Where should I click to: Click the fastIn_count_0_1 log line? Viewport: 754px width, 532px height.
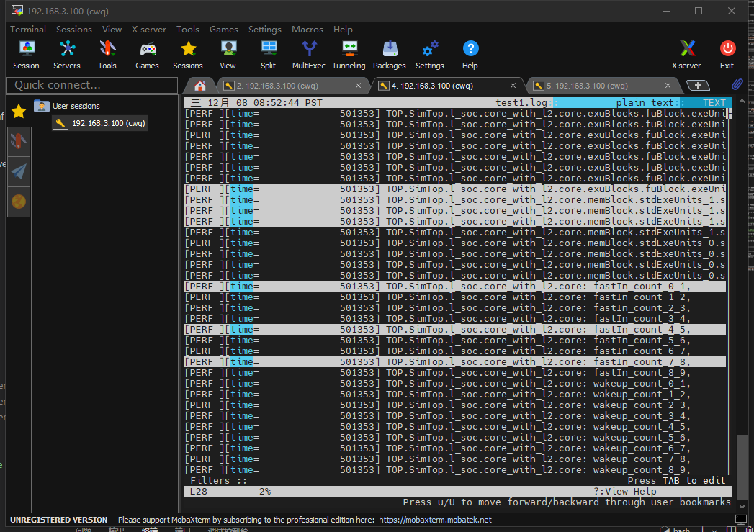[455, 287]
